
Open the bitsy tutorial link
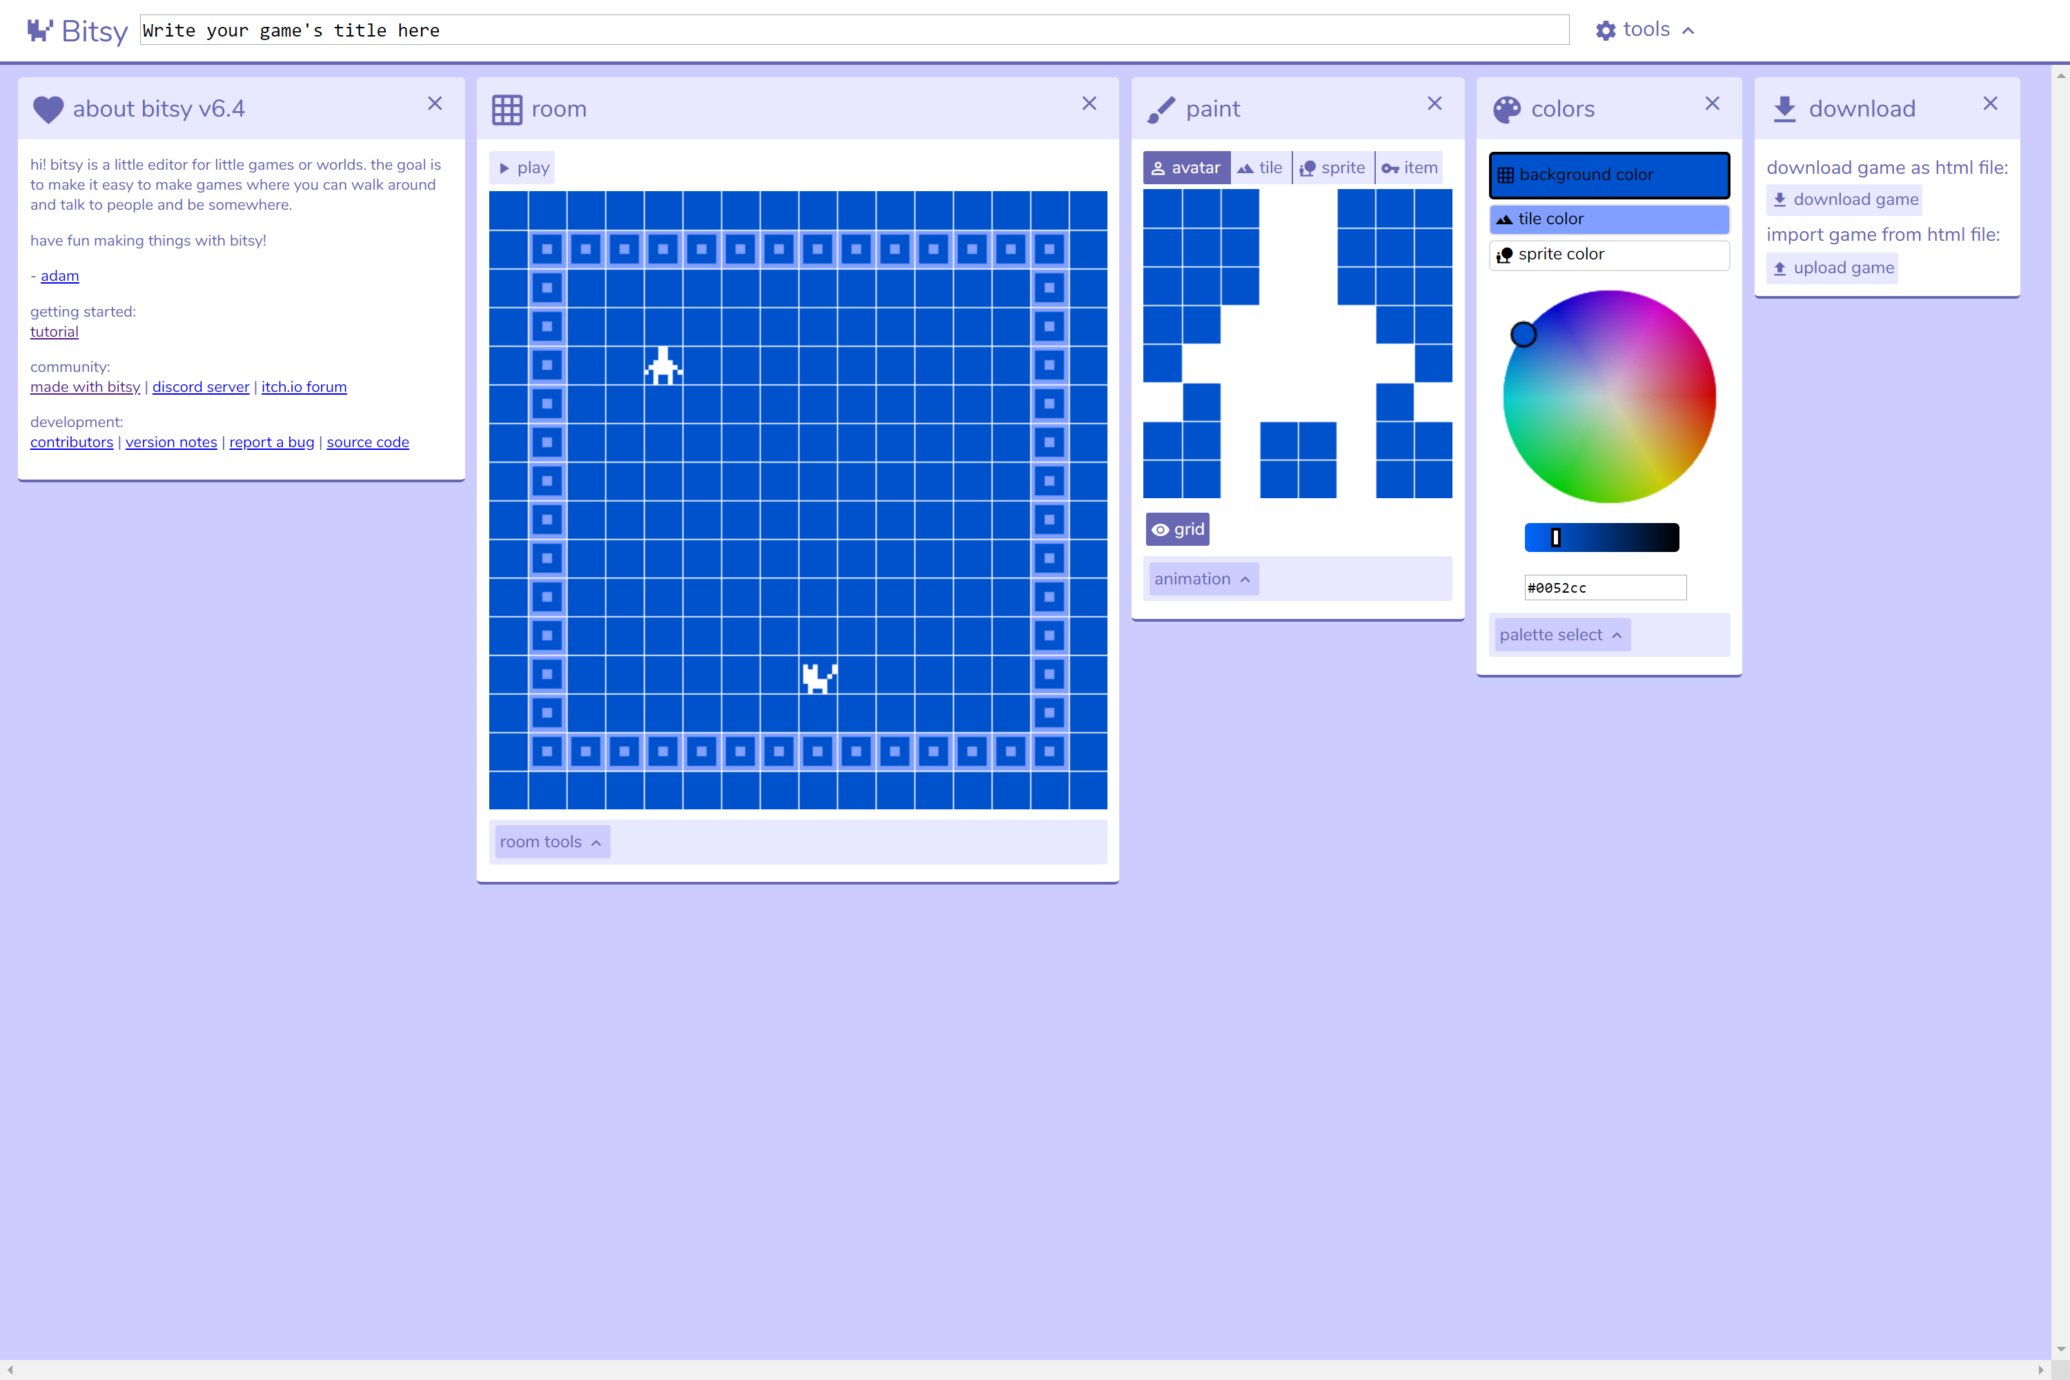(x=54, y=332)
